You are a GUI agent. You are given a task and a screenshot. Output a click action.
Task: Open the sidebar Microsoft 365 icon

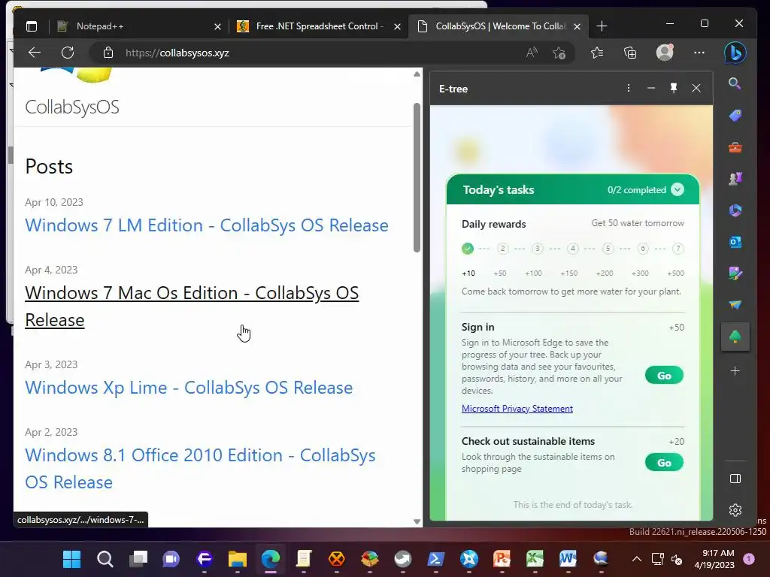pos(735,210)
